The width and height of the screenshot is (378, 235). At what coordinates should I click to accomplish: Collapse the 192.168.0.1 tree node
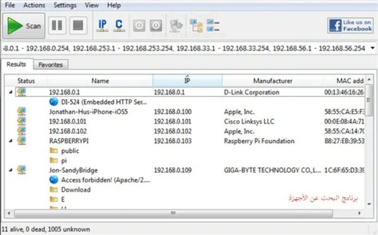11,92
